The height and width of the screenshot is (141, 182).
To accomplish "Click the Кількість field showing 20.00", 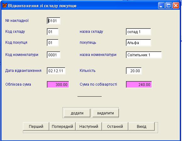I will click(134, 71).
